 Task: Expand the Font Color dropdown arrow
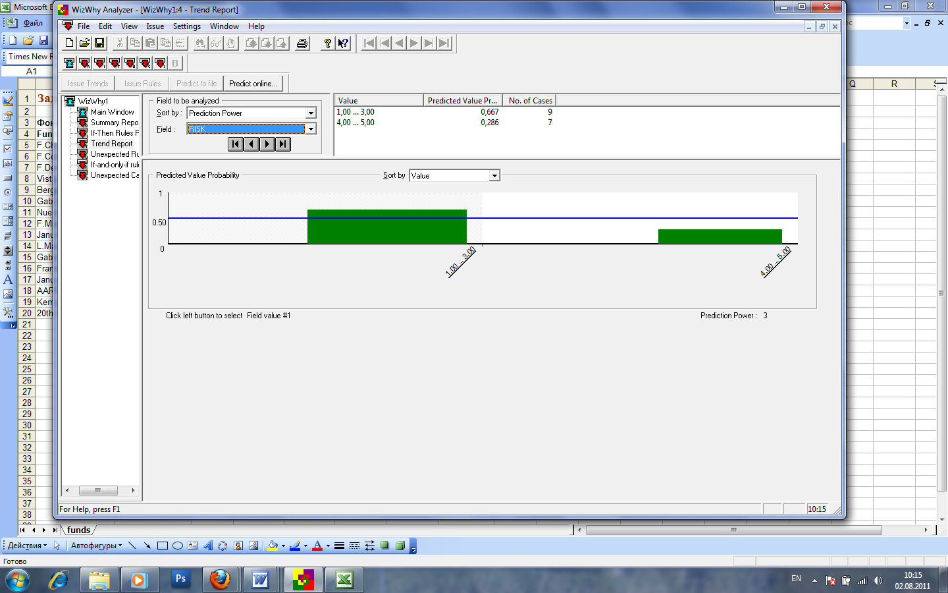328,546
